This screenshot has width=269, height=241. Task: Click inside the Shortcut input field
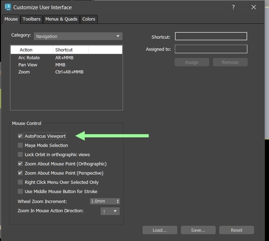pos(211,36)
